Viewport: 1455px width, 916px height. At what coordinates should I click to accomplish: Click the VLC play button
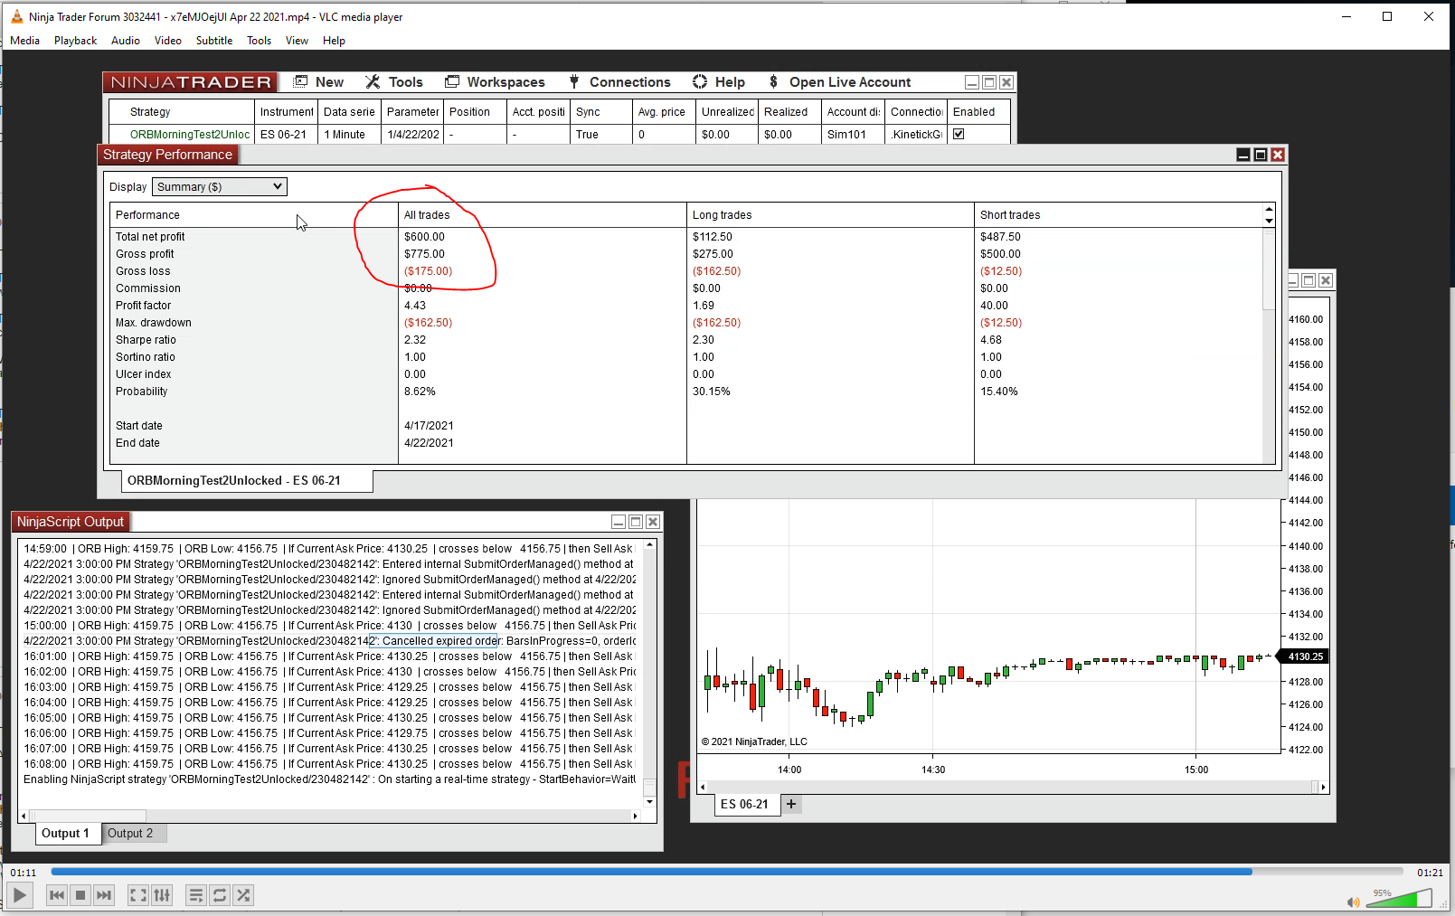(19, 895)
